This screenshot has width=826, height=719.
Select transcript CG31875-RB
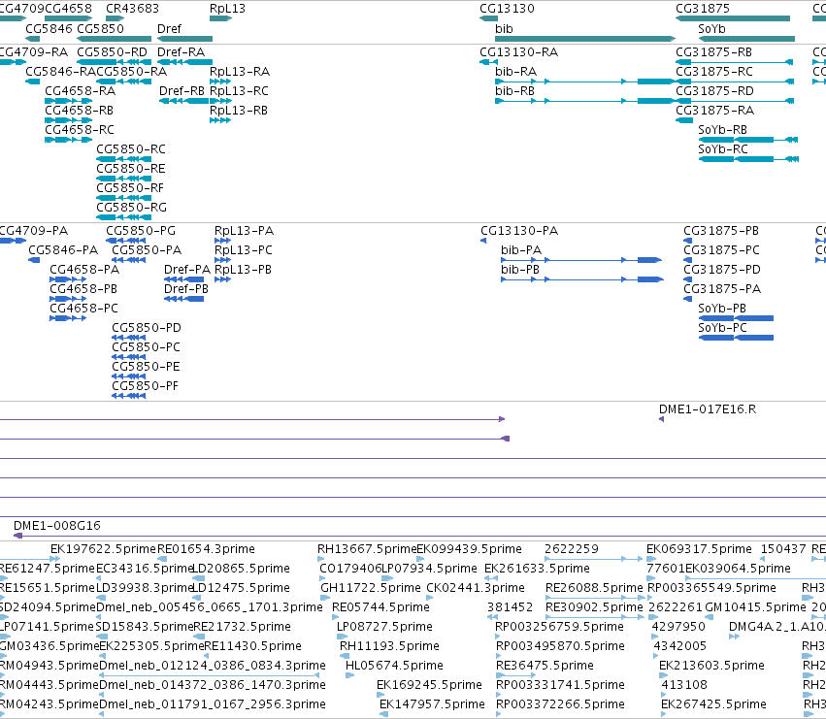[713, 51]
